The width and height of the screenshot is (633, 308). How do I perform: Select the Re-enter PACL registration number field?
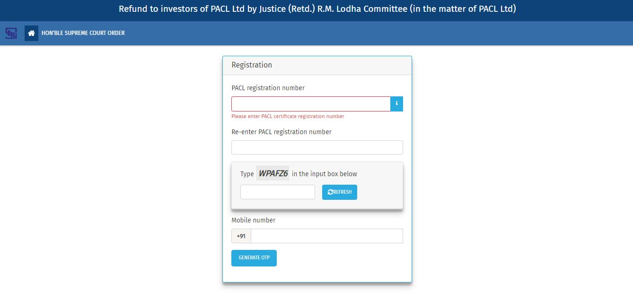317,147
